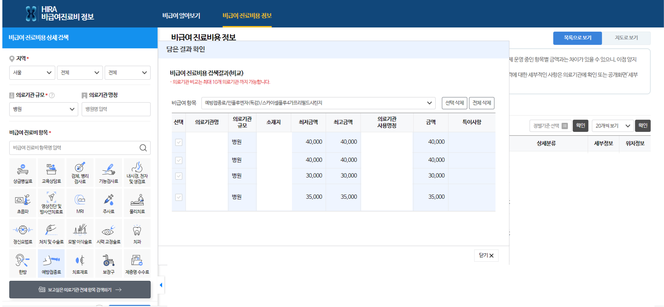The width and height of the screenshot is (664, 307).
Task: Click the list icon in 정렬기준 선택 box
Action: [565, 126]
